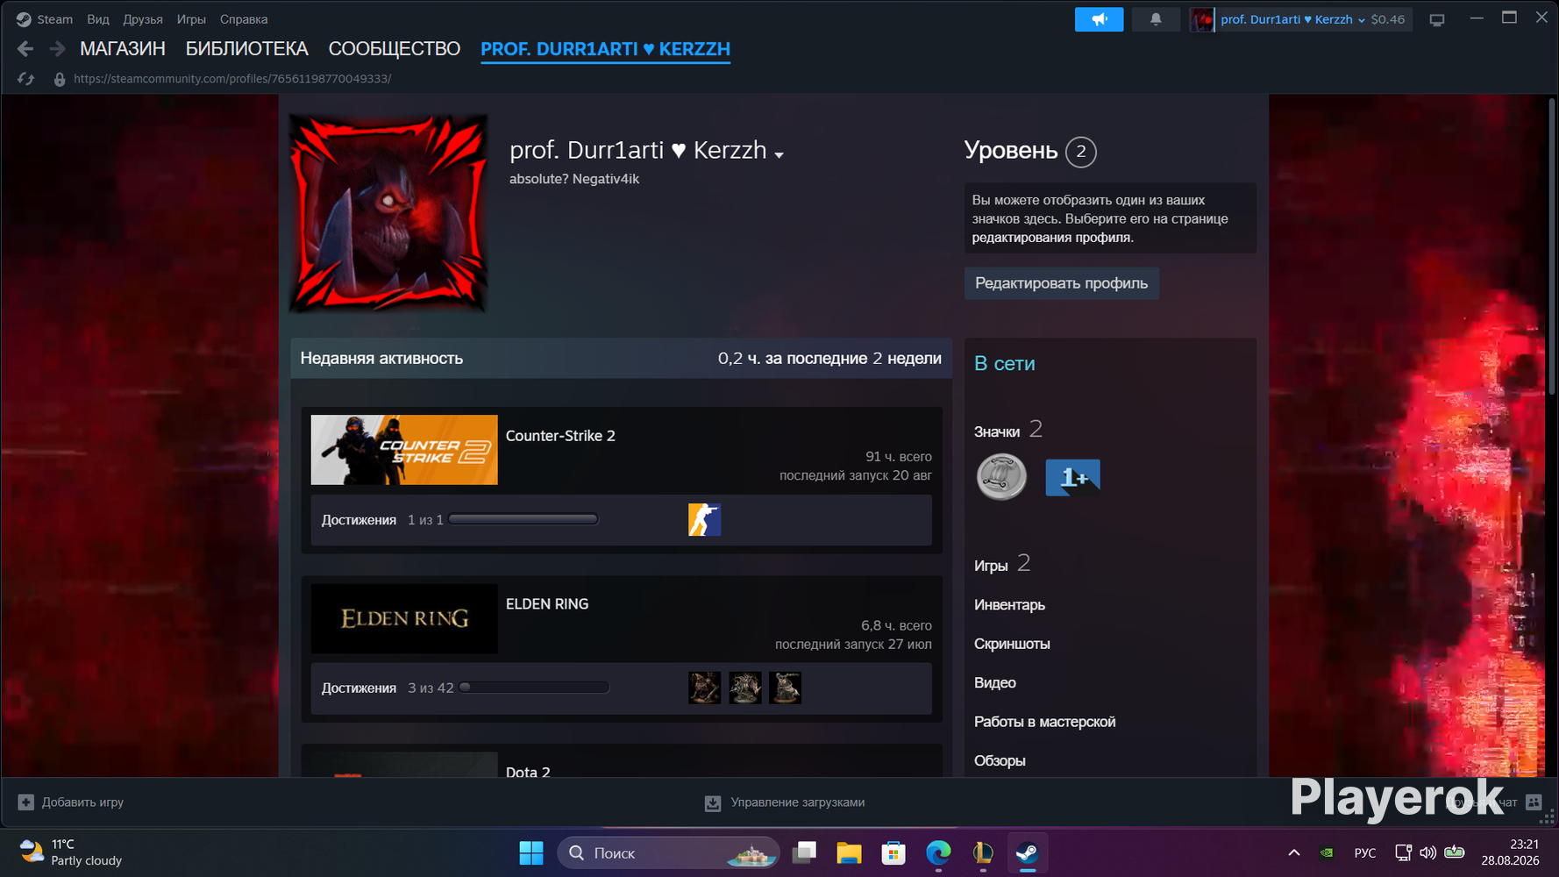Click the steamcommunity profile URL address

(x=232, y=79)
